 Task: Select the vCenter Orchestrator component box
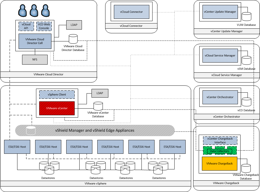(220, 97)
